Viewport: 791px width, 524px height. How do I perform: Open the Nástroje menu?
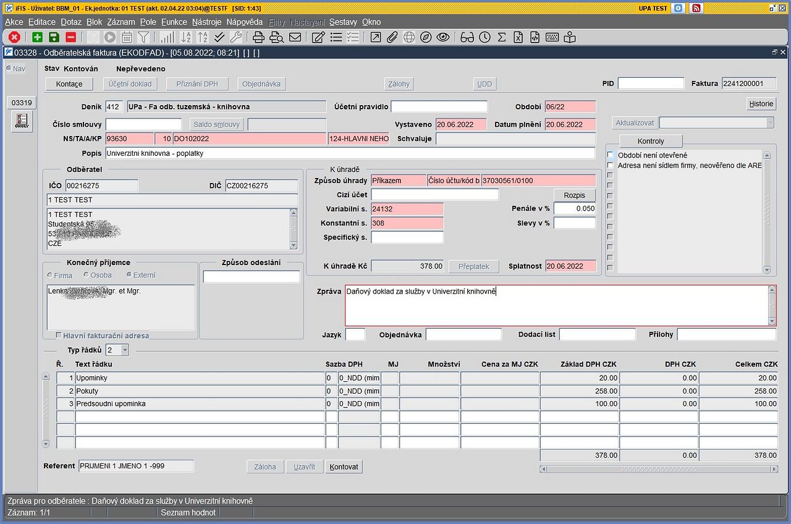[x=206, y=22]
